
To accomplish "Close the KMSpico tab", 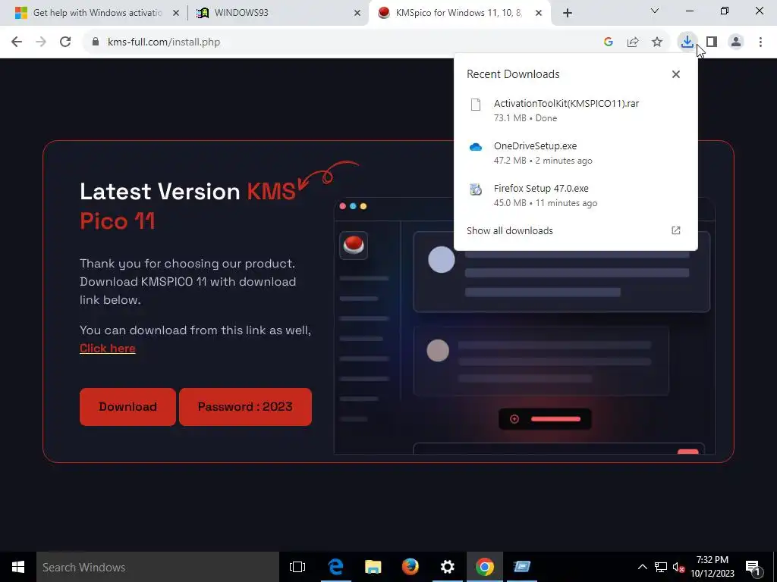I will click(539, 13).
